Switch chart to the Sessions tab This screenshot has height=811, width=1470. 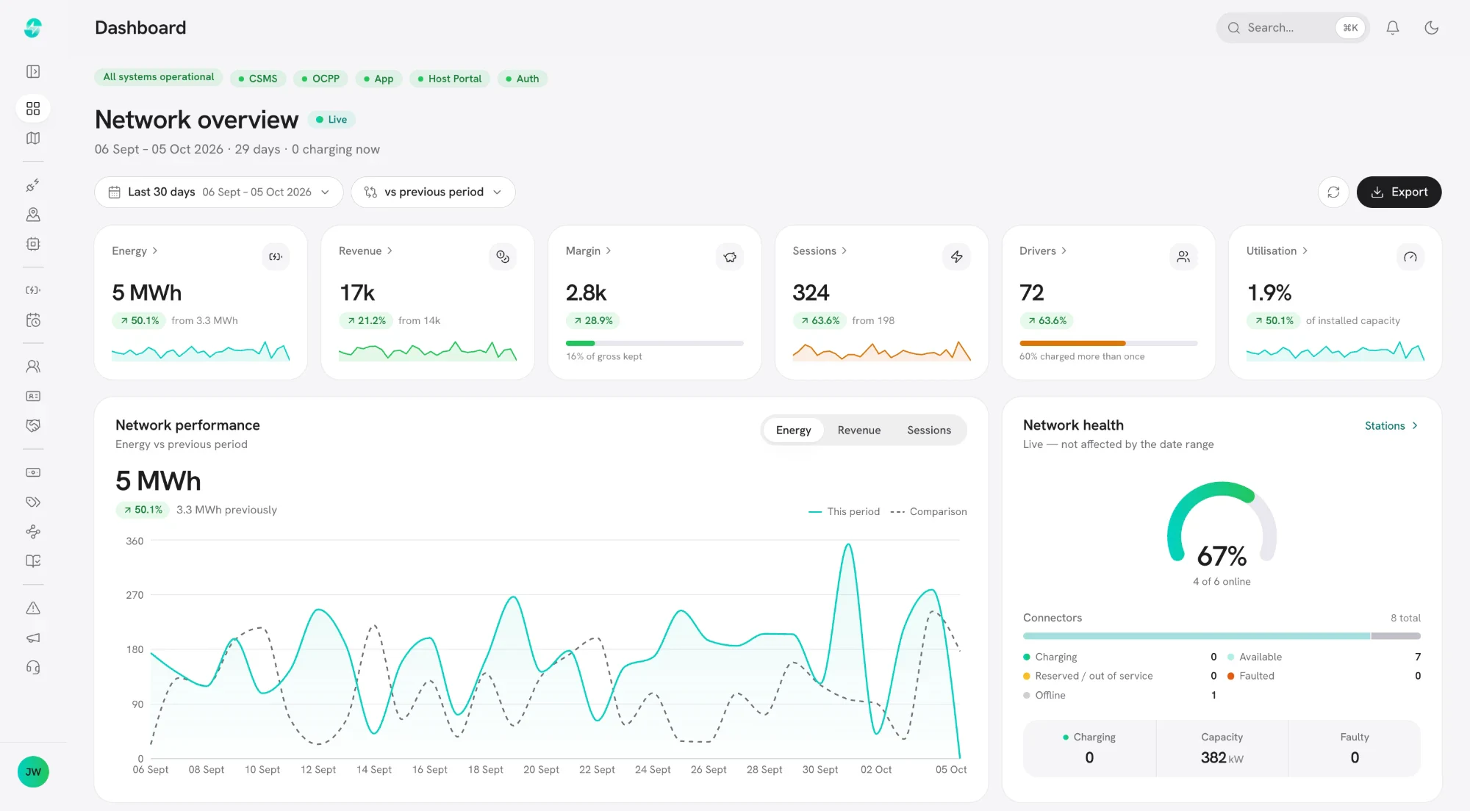(929, 430)
